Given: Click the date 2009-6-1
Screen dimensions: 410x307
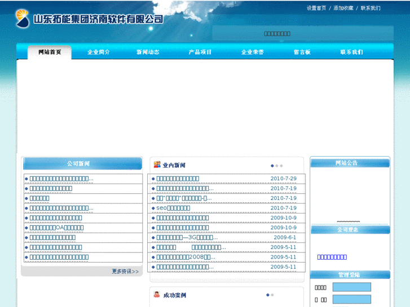Looking at the screenshot, I should [285, 238].
